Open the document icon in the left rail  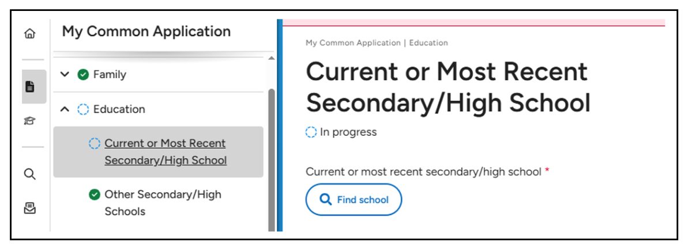click(29, 86)
